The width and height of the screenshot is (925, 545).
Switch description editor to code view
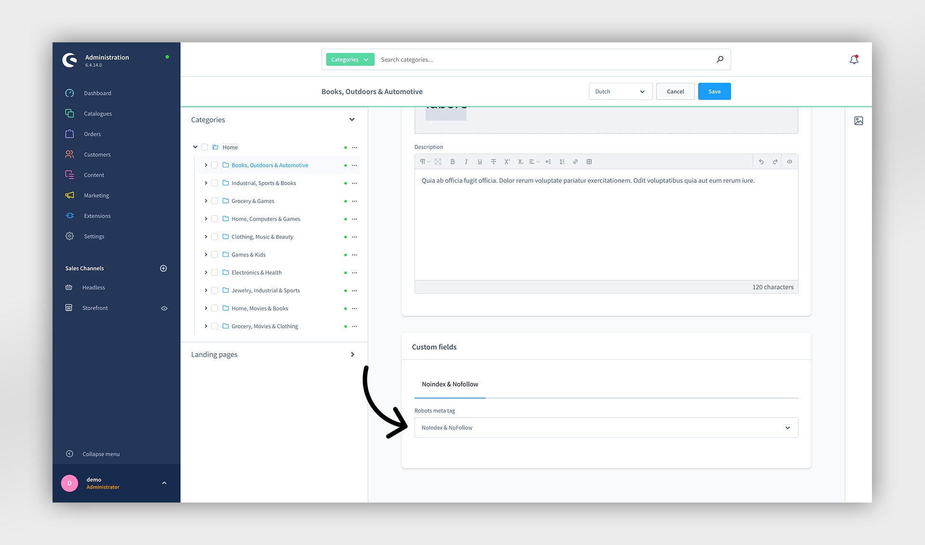click(x=790, y=162)
